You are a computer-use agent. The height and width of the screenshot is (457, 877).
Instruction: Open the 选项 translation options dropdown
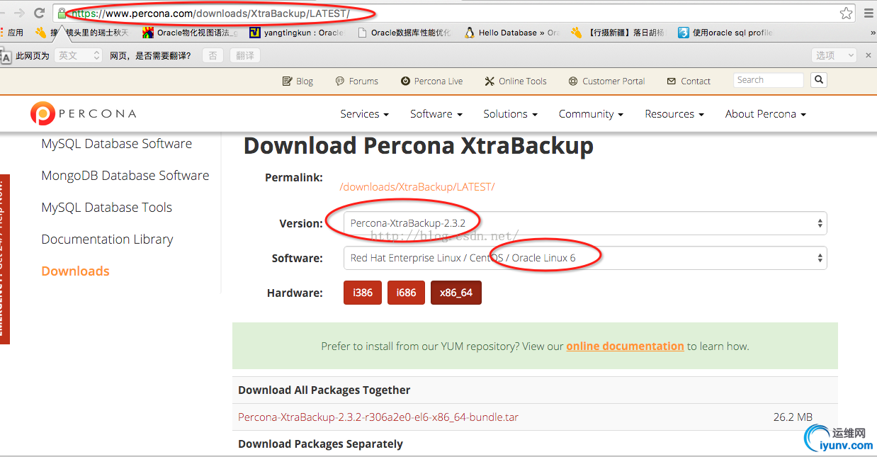832,55
